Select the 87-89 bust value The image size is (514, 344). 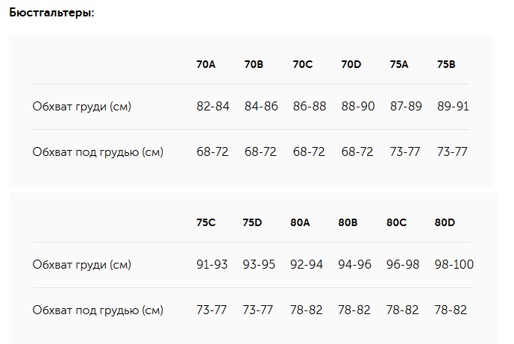tap(406, 106)
